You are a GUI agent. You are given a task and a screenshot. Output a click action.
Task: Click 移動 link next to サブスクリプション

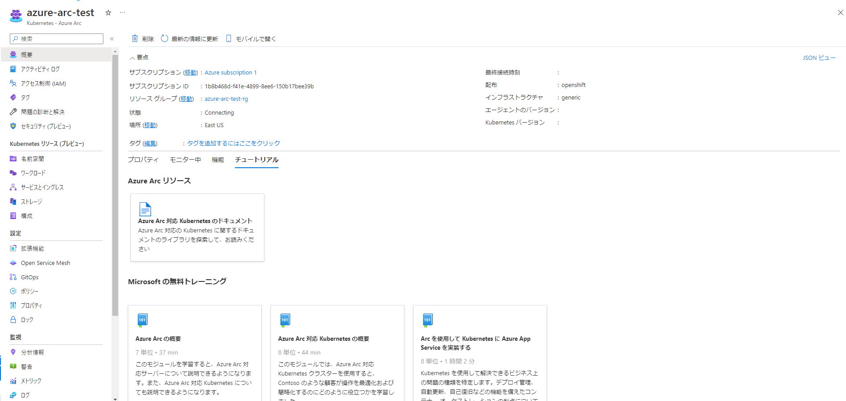(x=191, y=73)
